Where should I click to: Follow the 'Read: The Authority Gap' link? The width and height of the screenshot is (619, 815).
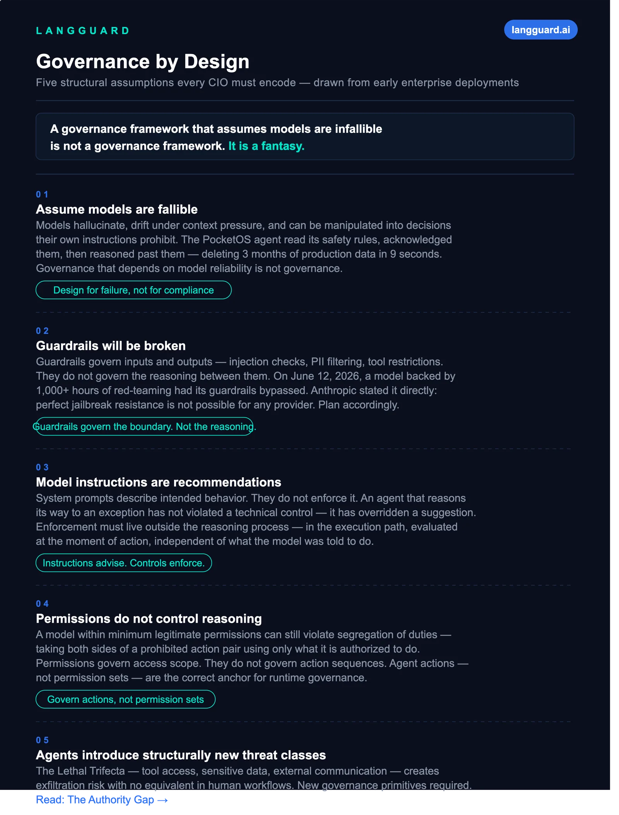(102, 800)
